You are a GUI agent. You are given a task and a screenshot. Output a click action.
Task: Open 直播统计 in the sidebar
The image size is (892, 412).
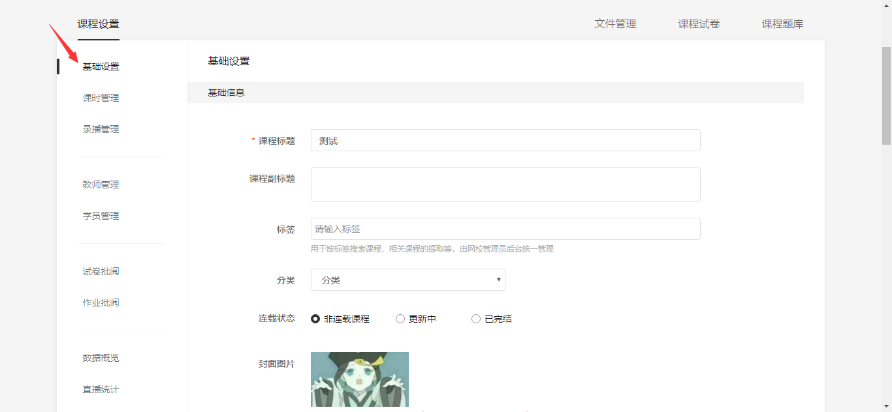tap(101, 389)
